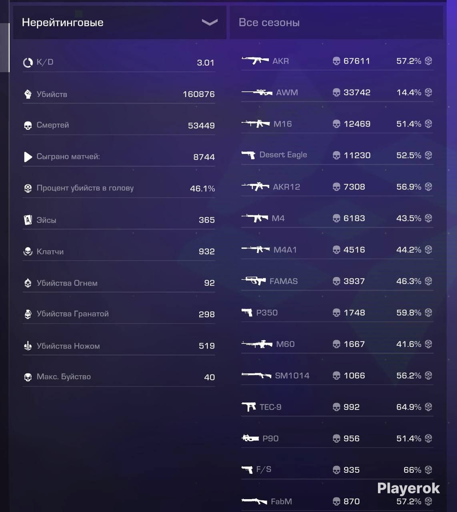Click the AWM sniper rifle icon
Screen dimensions: 457x512
pyautogui.click(x=257, y=92)
